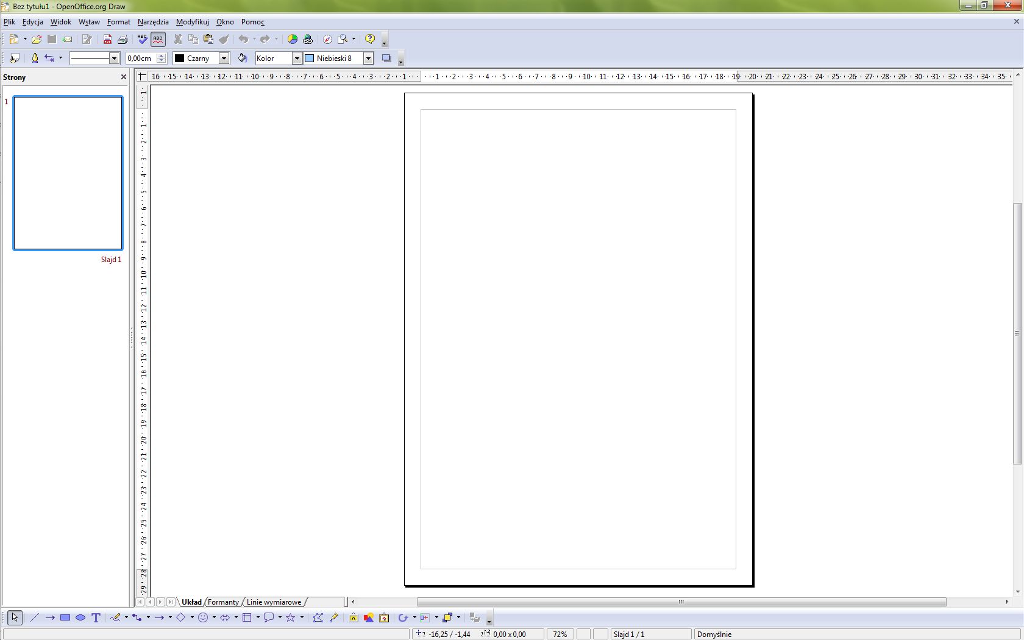Click the Undo arrow icon
This screenshot has width=1024, height=640.
coord(243,39)
